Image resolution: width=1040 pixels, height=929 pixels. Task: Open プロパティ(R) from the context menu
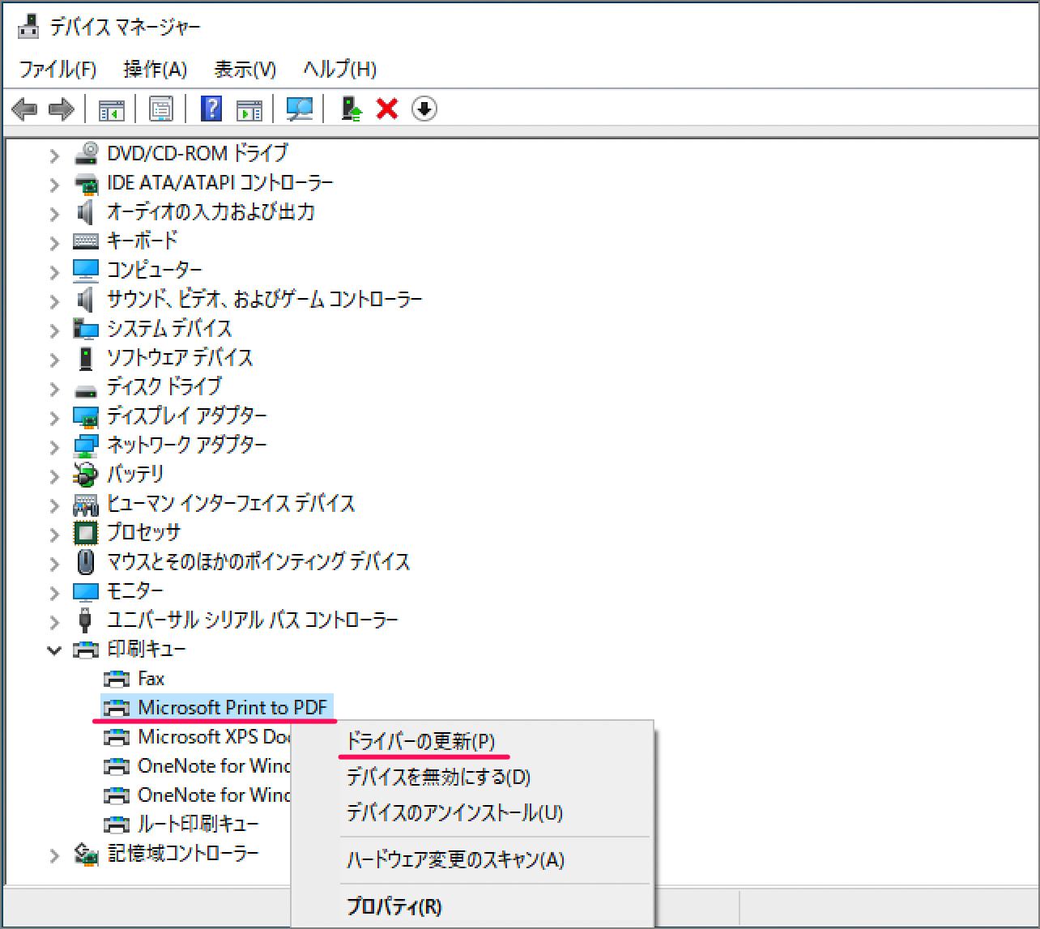(394, 906)
